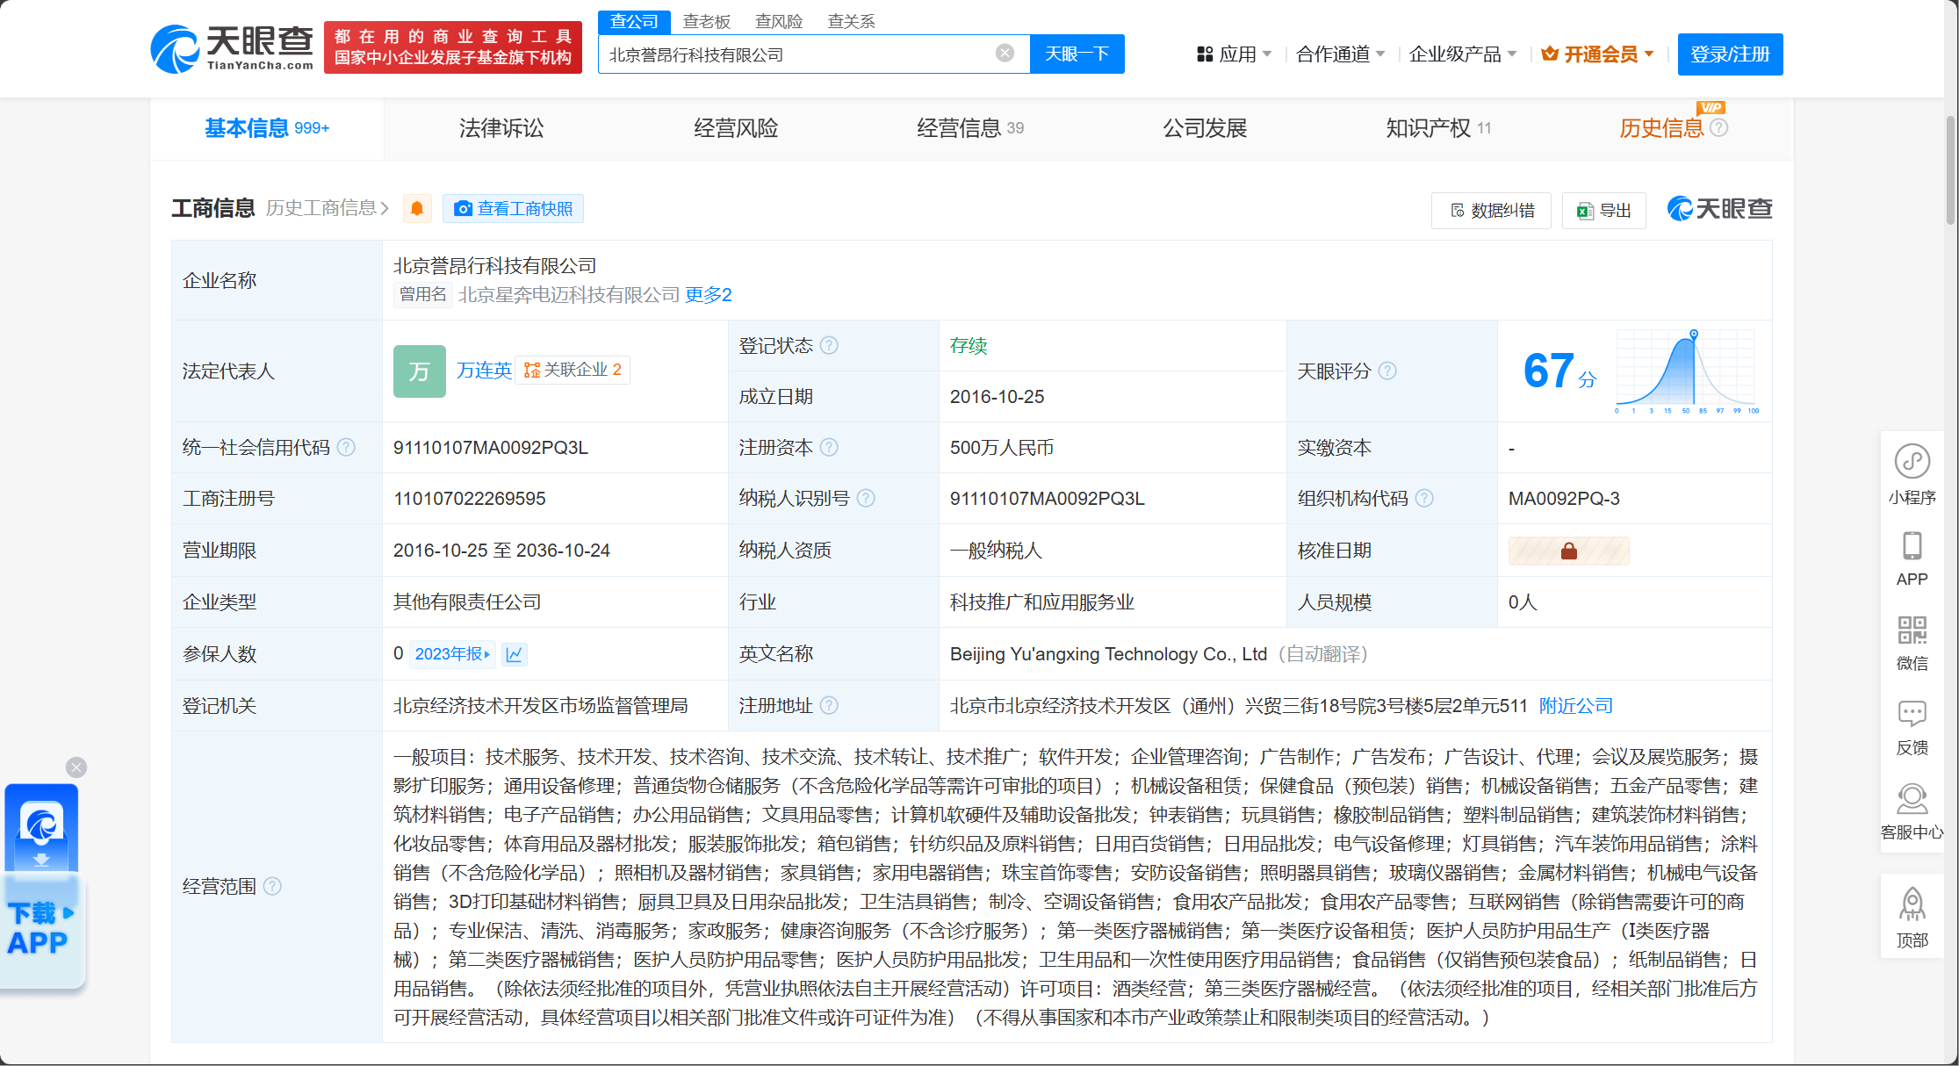Close the 下载APP floating banner

[x=76, y=767]
